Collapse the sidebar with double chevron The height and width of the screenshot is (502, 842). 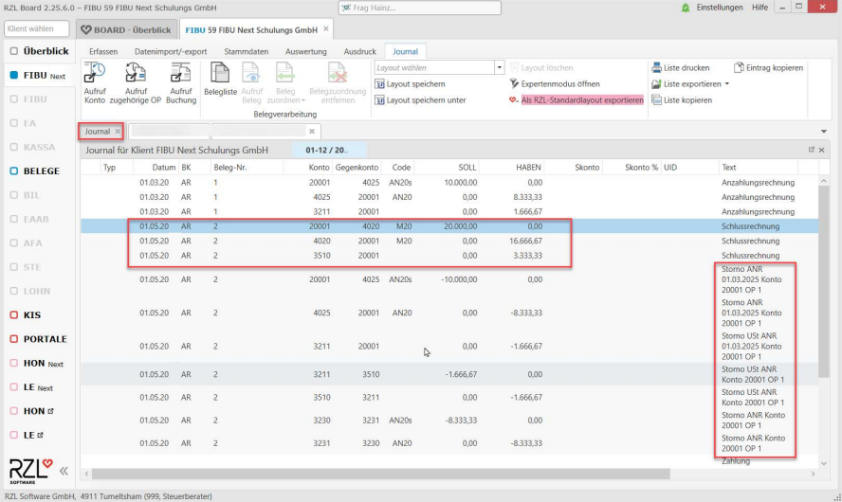[x=64, y=471]
